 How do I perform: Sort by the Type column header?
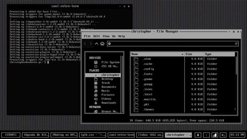[x=220, y=54]
